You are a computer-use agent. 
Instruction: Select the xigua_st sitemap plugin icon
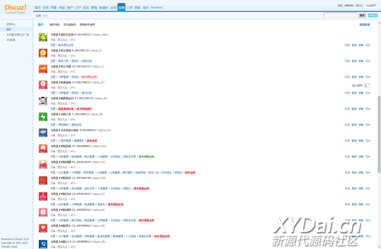(x=43, y=197)
